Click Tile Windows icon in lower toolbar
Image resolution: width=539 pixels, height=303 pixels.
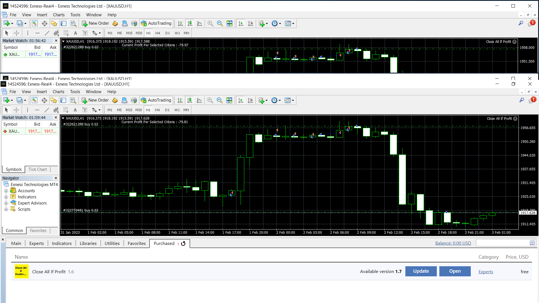click(x=229, y=100)
